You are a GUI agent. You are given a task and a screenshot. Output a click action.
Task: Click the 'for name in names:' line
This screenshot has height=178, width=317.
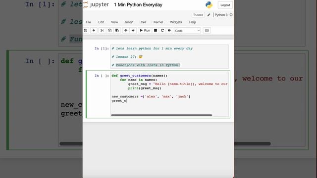138,80
